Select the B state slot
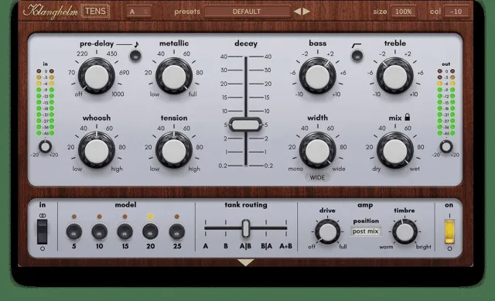The width and height of the screenshot is (495, 301). click(145, 12)
